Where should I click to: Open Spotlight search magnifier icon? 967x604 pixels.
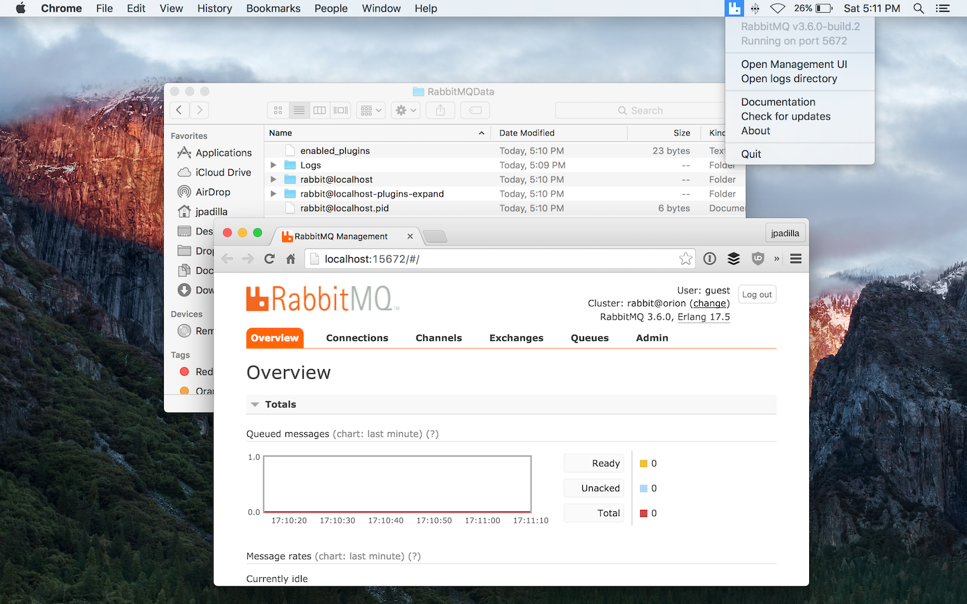(919, 8)
